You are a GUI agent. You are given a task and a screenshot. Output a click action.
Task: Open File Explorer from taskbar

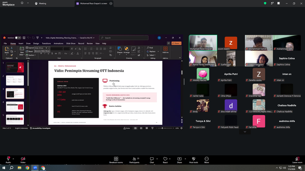pyautogui.click(x=20, y=168)
